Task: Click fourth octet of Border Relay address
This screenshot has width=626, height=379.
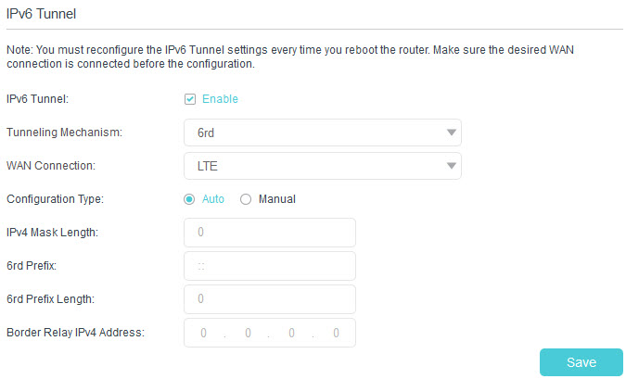Action: point(336,333)
